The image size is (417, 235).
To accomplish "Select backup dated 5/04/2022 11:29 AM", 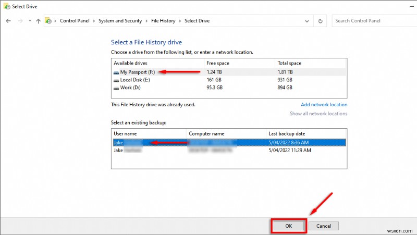I will pyautogui.click(x=229, y=150).
